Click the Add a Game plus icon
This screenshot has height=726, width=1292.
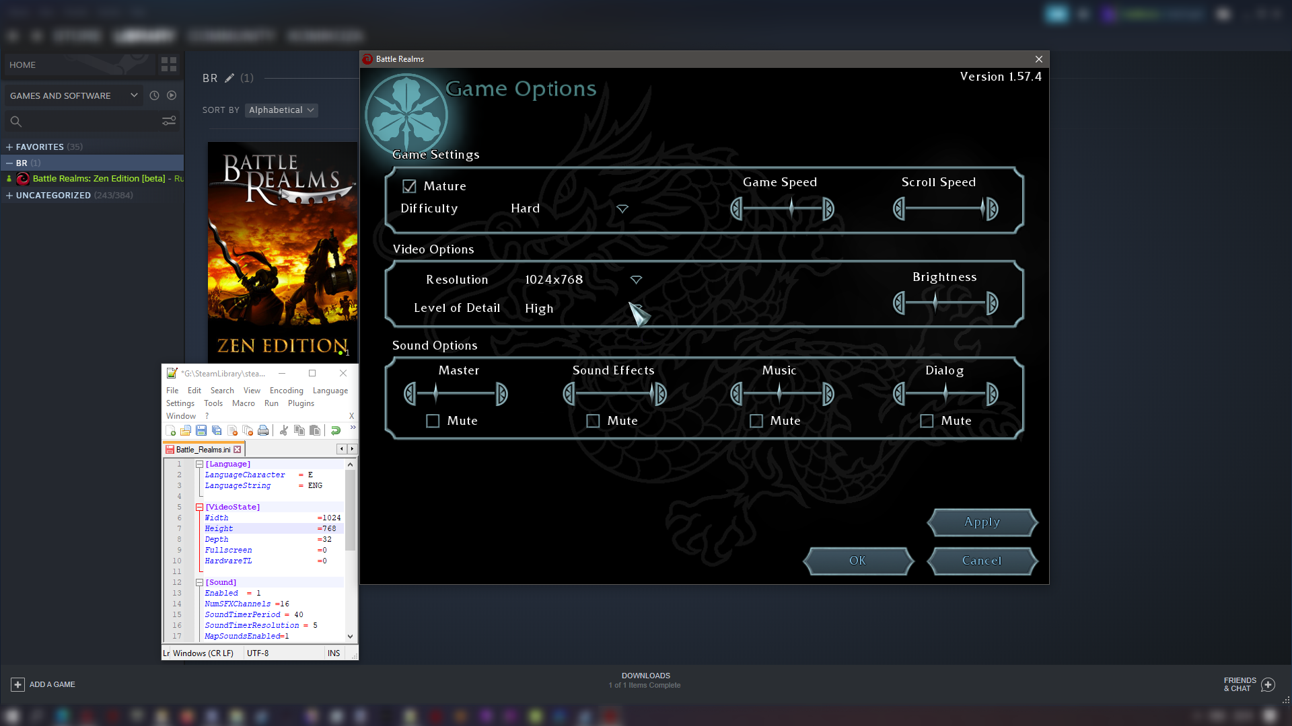point(18,684)
